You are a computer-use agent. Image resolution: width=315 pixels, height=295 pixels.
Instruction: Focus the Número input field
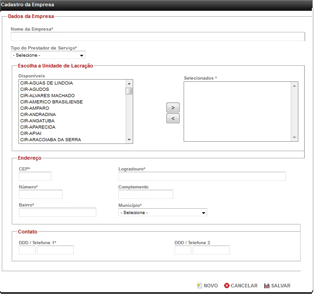click(x=41, y=195)
